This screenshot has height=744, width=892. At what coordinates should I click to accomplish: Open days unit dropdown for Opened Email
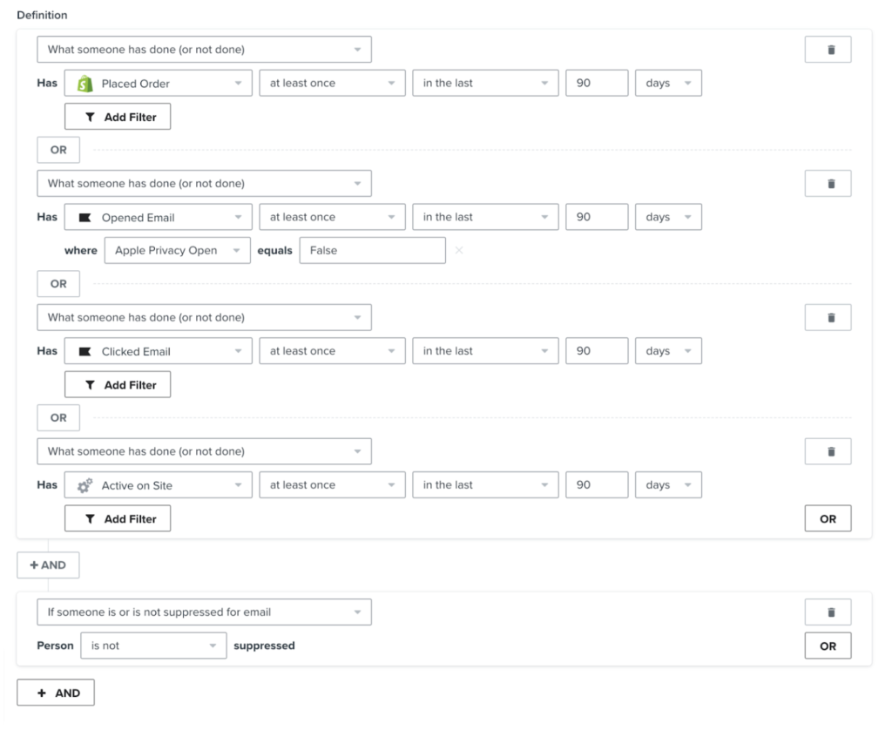click(668, 217)
